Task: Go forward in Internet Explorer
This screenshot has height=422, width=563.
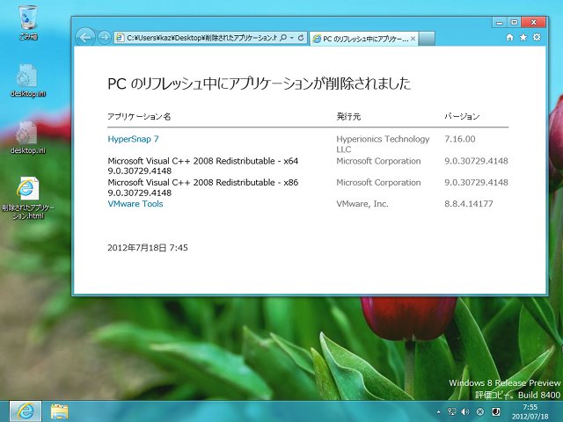Action: pyautogui.click(x=104, y=37)
